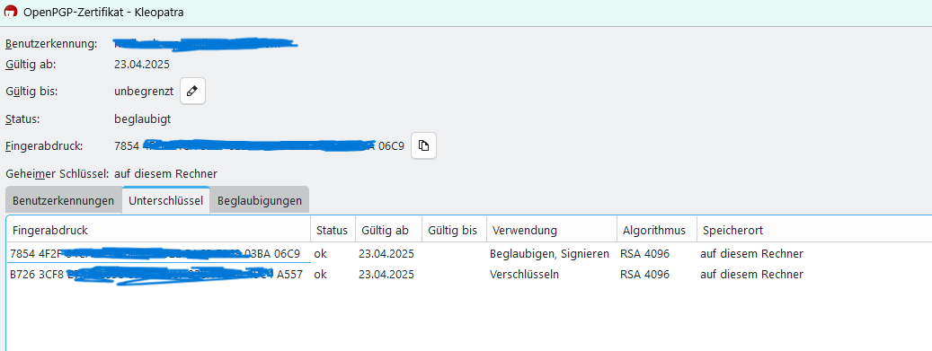Click auf diesem Rechner in the Verschlüsseln row

752,275
